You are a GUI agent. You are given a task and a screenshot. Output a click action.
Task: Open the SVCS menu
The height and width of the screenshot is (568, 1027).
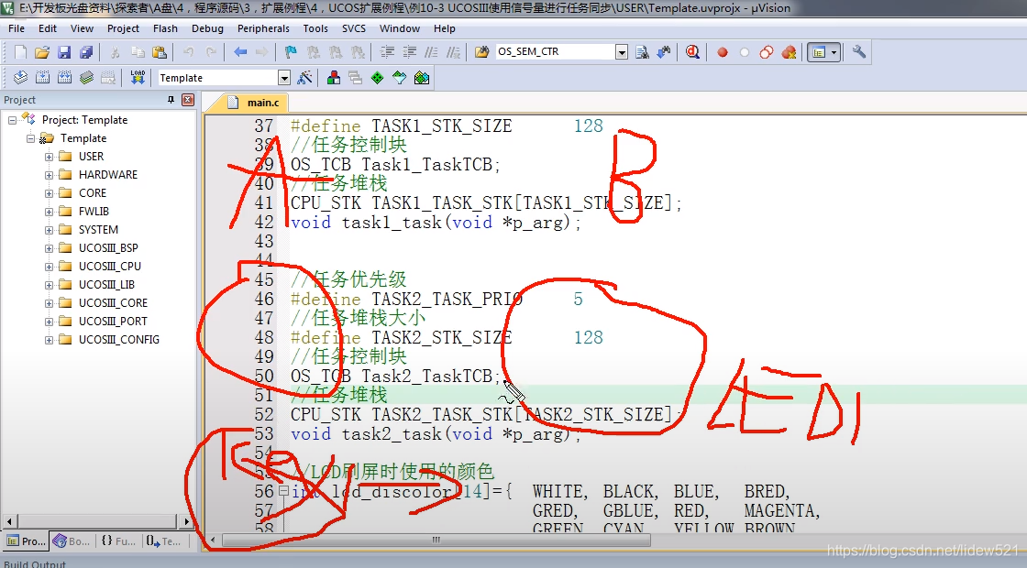[354, 28]
